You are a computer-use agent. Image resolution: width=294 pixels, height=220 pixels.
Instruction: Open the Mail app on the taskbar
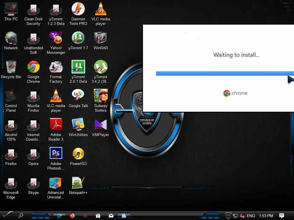pos(111,216)
